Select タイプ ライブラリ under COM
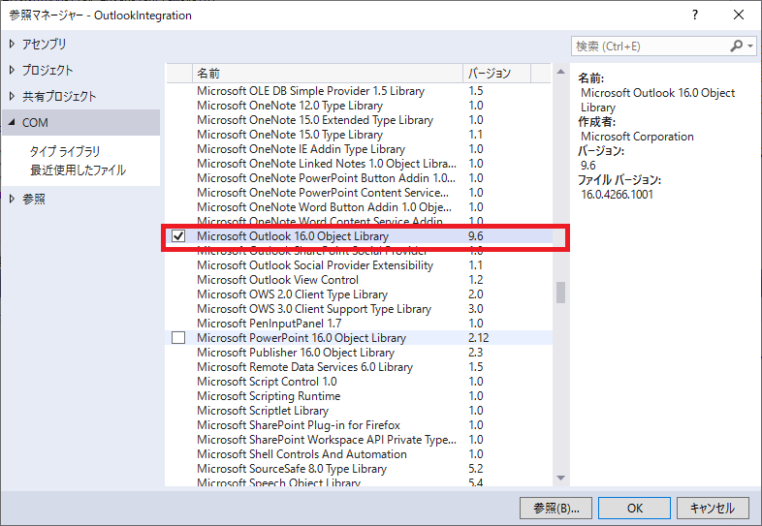 65,151
